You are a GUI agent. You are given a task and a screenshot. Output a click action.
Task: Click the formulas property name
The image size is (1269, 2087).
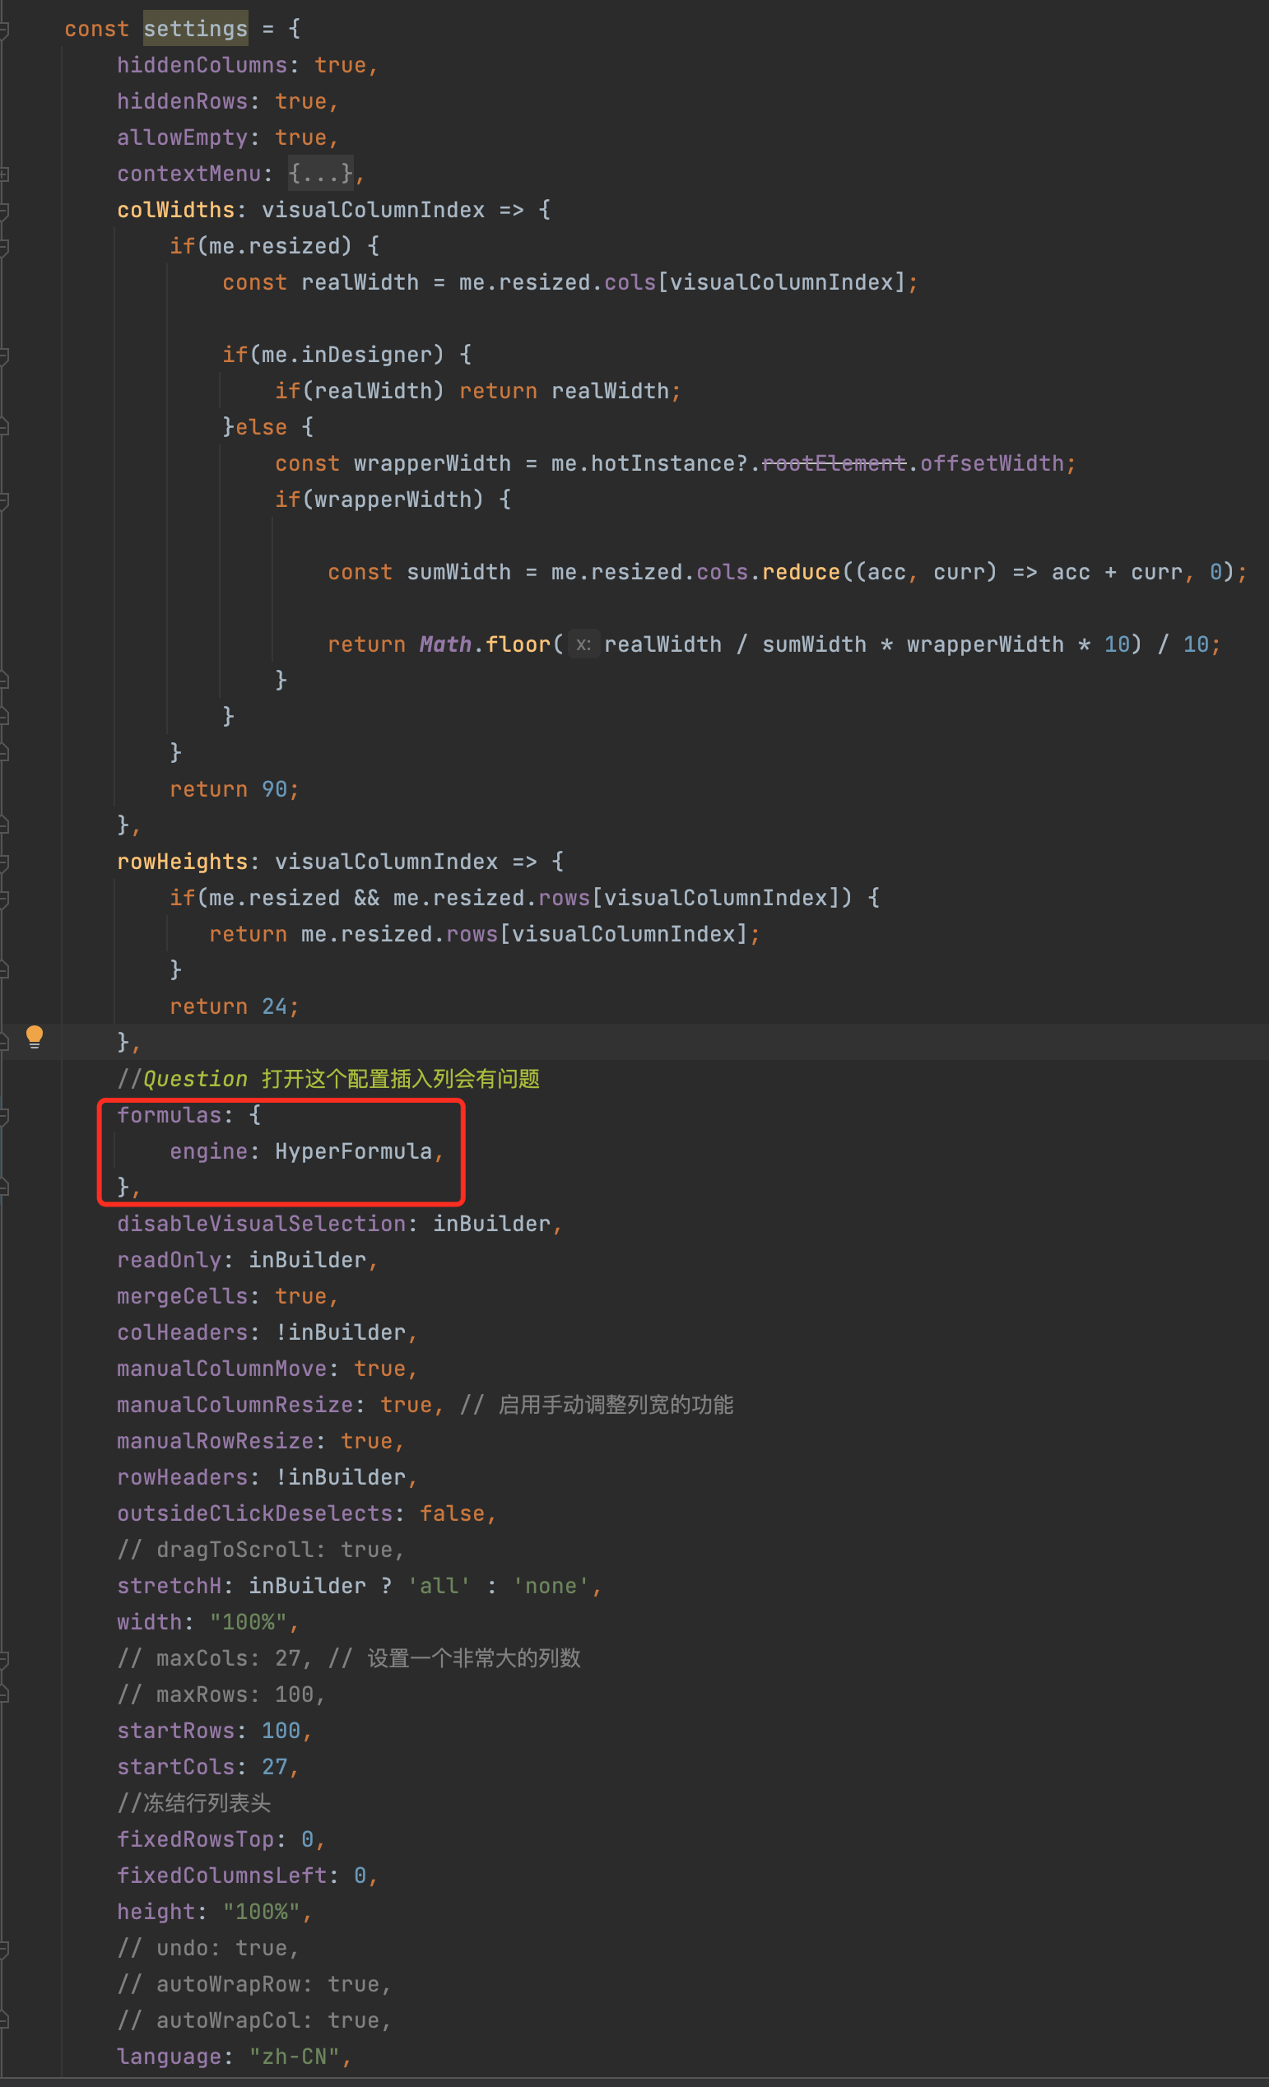pos(170,1115)
